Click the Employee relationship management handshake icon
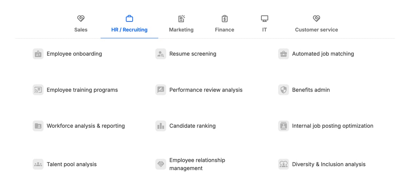The image size is (401, 191). [161, 164]
